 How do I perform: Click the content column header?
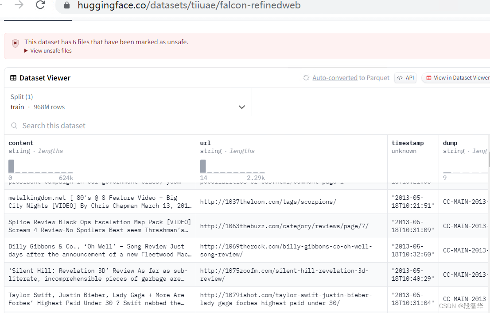click(x=21, y=143)
